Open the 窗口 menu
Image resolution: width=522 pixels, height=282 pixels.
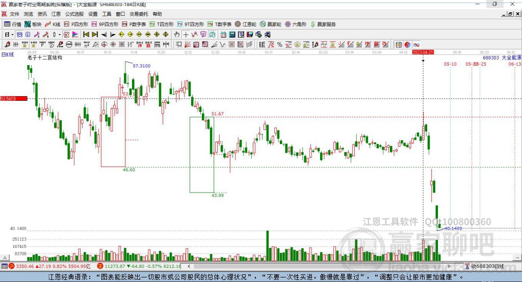point(120,14)
